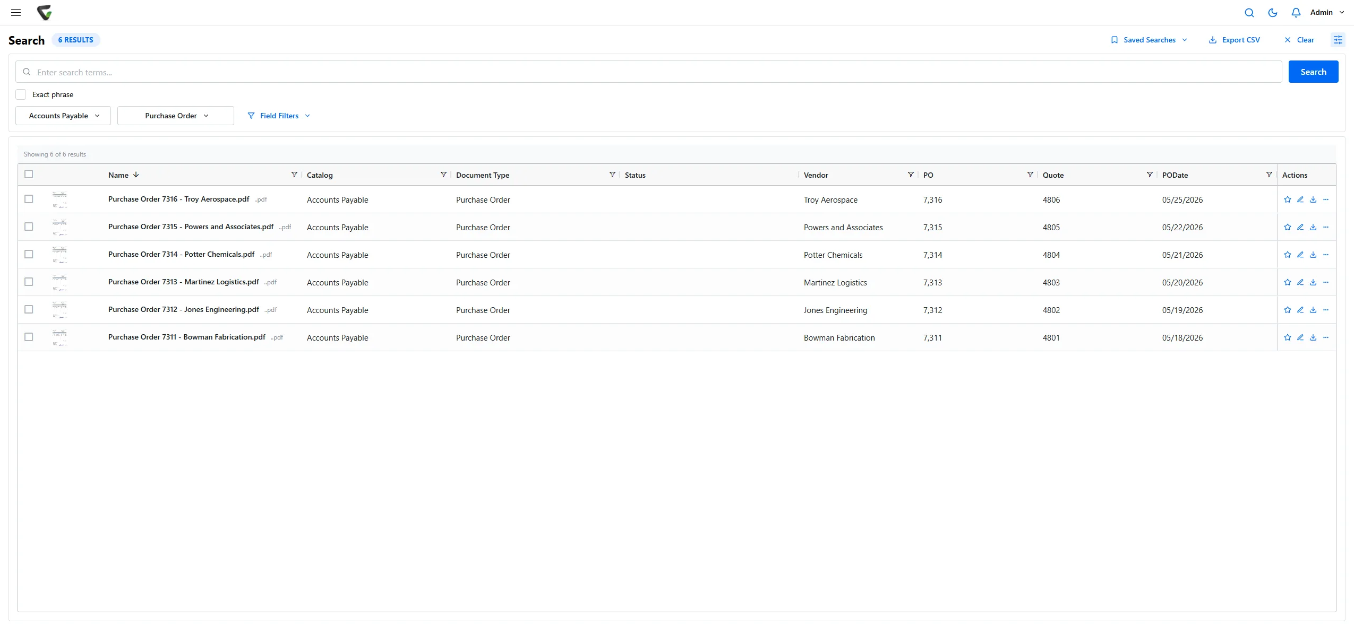The height and width of the screenshot is (626, 1354).
Task: Check the Martinez Logistics row checkbox
Action: click(x=29, y=282)
